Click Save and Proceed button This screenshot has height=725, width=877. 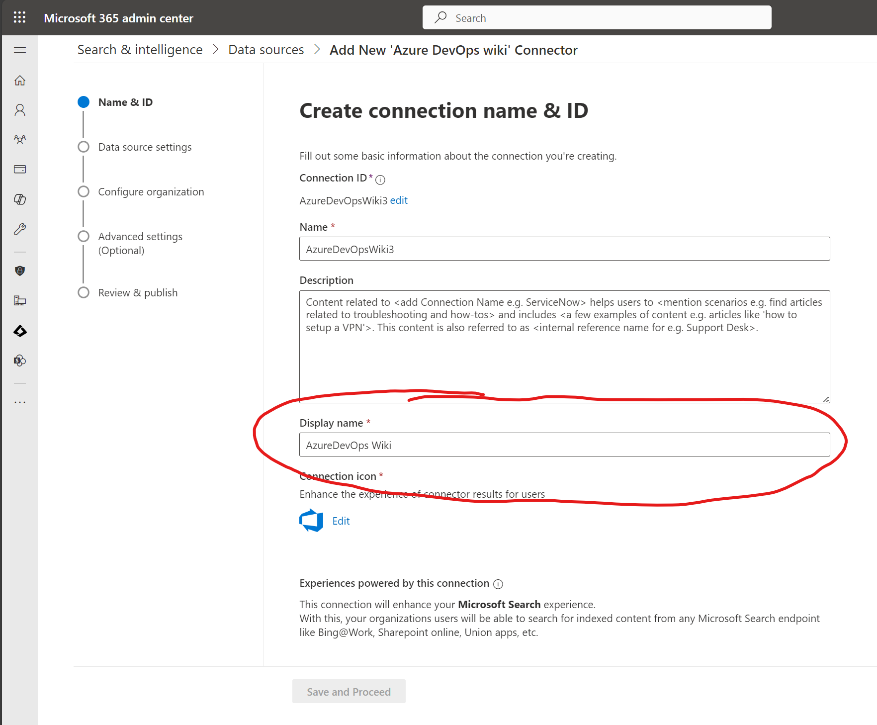coord(349,692)
